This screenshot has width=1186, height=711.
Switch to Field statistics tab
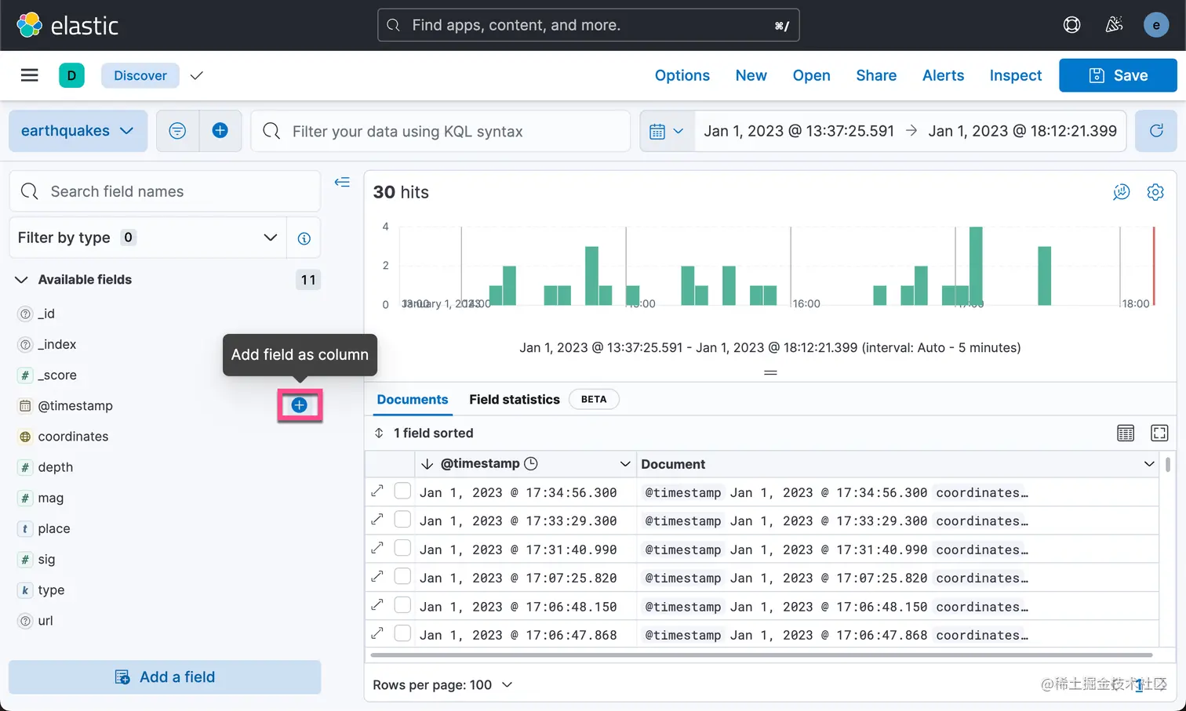tap(515, 399)
